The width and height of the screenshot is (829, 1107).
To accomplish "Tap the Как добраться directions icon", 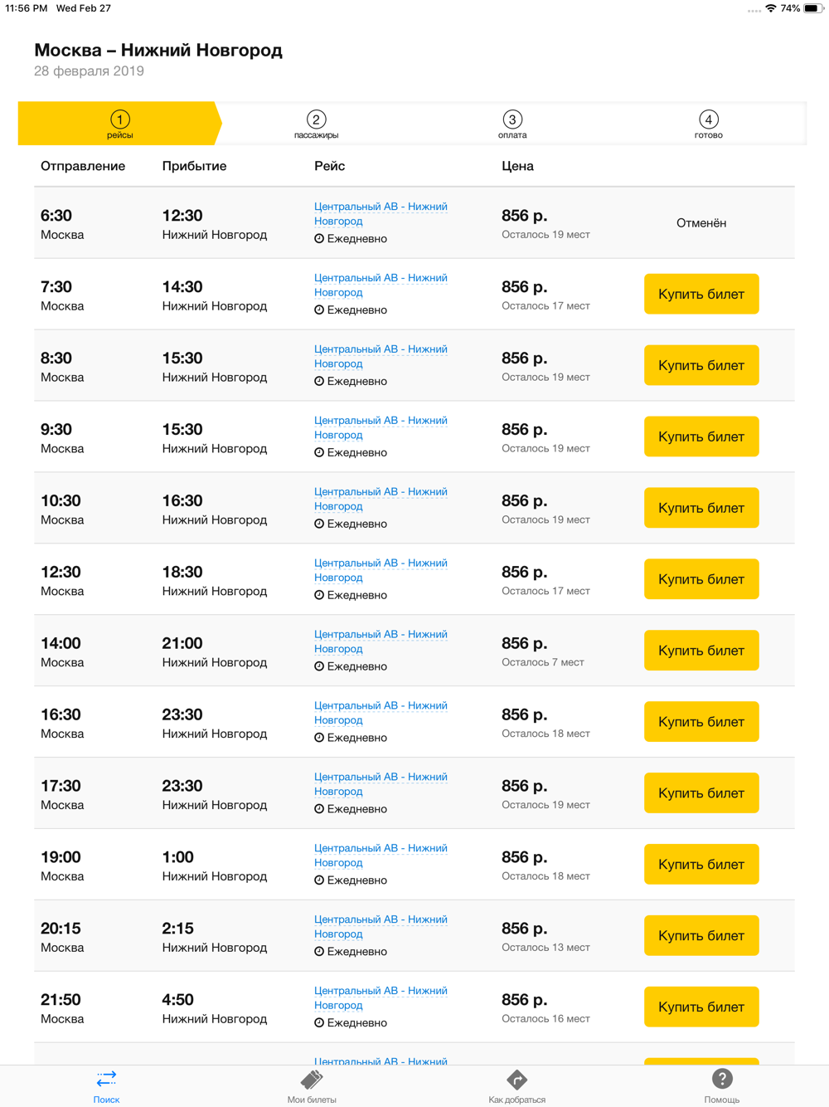I will pyautogui.click(x=516, y=1079).
